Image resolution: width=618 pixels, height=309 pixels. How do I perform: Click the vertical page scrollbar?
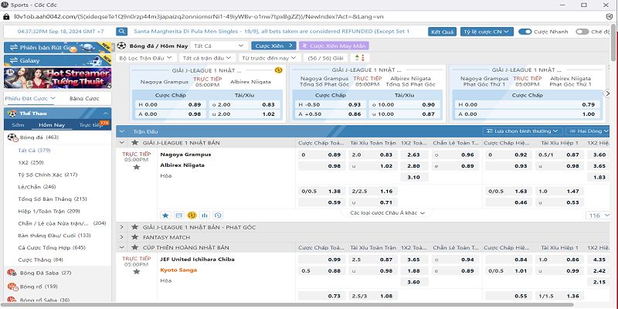[613, 43]
